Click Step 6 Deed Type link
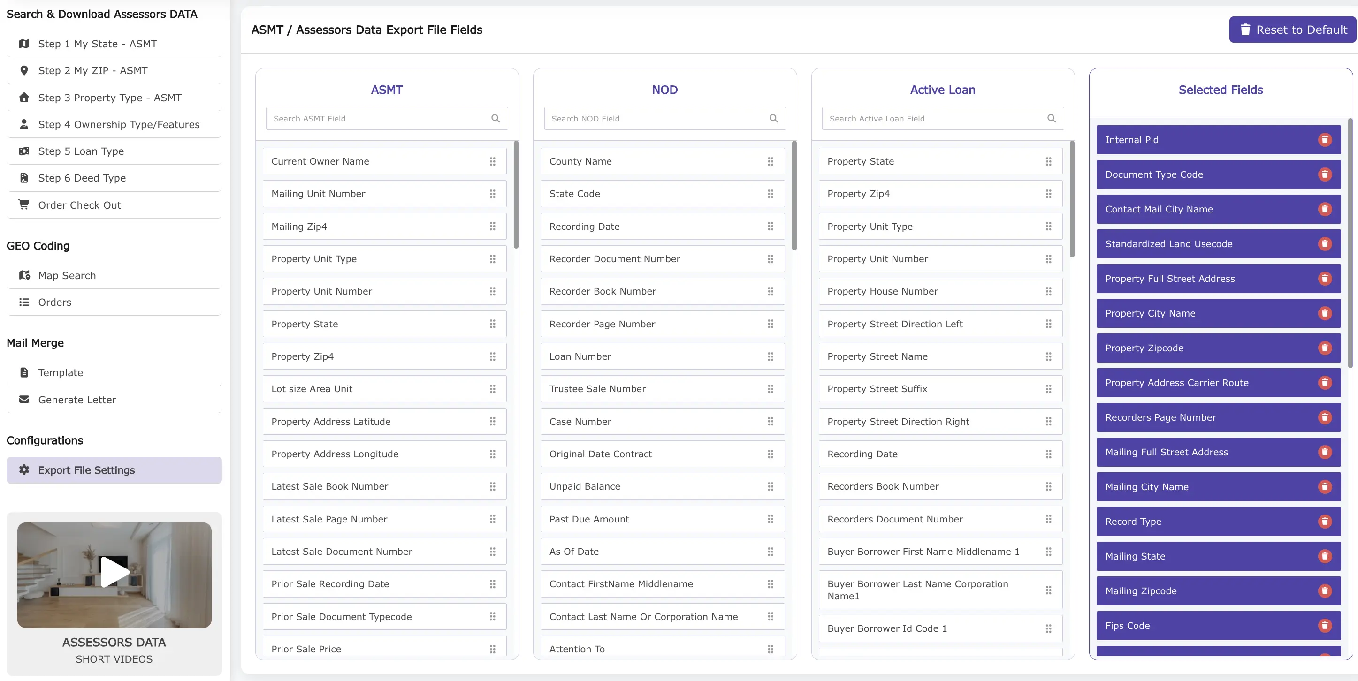1358x681 pixels. [x=82, y=178]
